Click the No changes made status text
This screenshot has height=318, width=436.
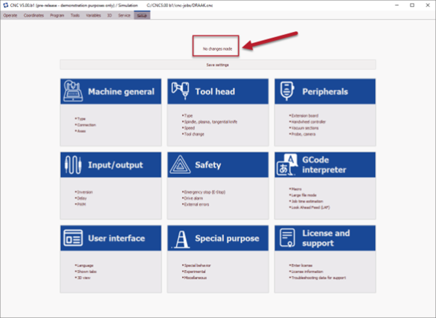pos(217,47)
